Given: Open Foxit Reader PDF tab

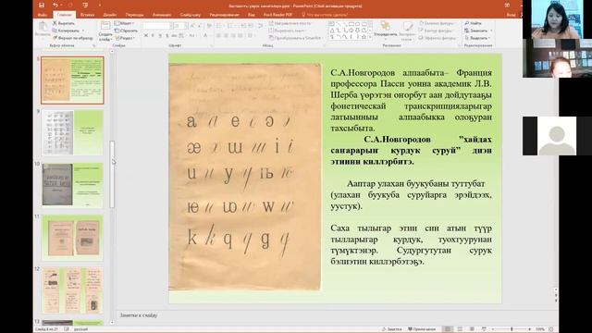Looking at the screenshot, I should pyautogui.click(x=277, y=15).
